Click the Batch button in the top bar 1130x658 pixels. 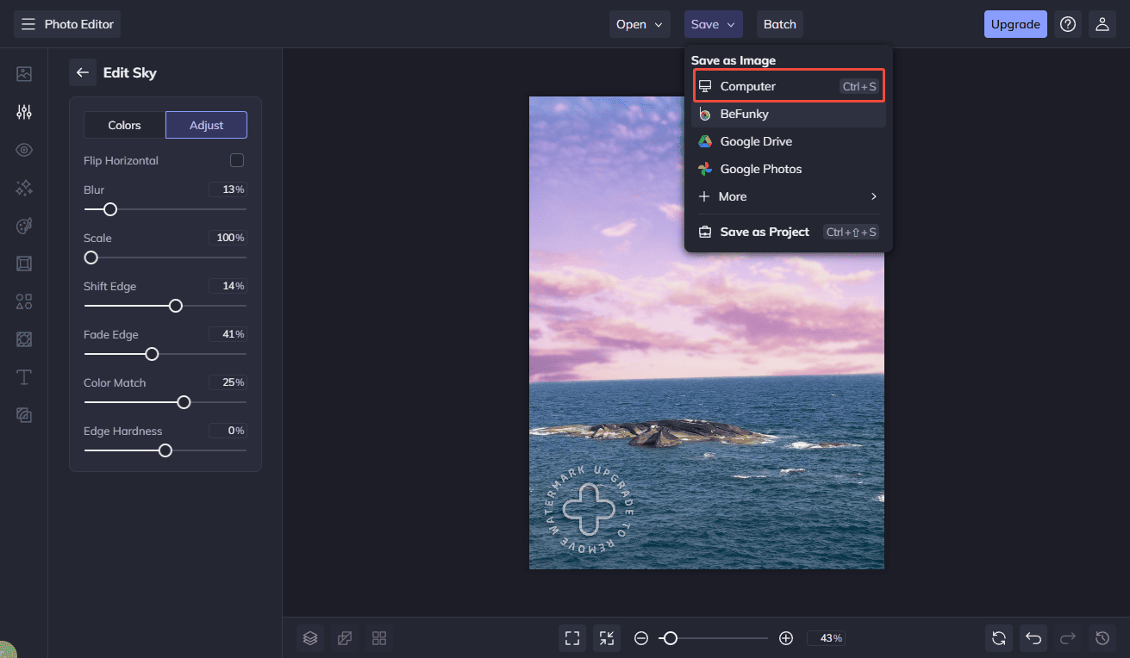pyautogui.click(x=779, y=24)
